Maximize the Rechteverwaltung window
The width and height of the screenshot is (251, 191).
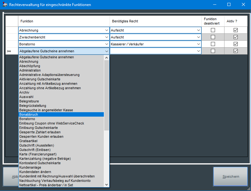tap(229, 4)
